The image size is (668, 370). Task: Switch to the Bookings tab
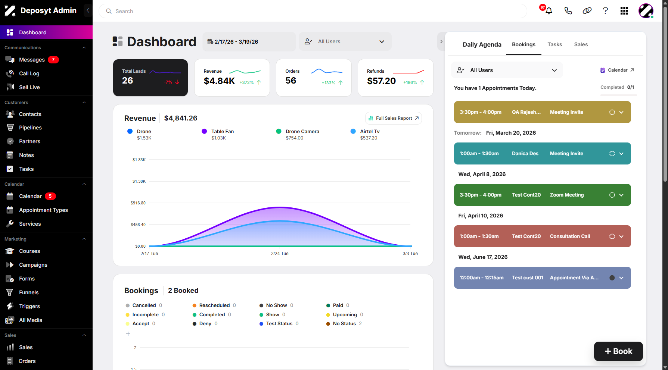[x=523, y=44]
